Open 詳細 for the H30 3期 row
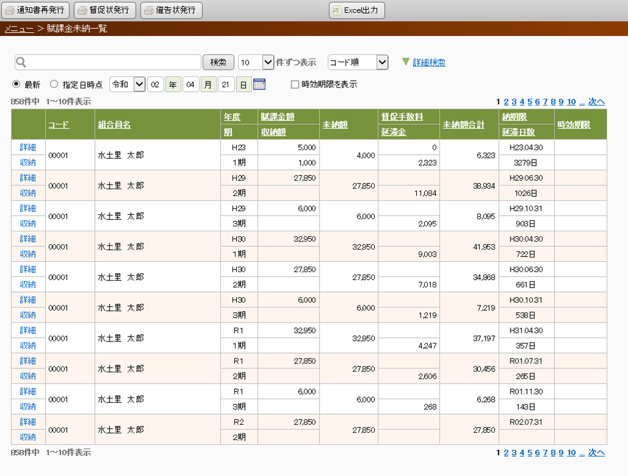 click(28, 299)
